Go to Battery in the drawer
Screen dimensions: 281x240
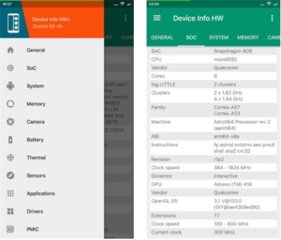click(x=52, y=140)
